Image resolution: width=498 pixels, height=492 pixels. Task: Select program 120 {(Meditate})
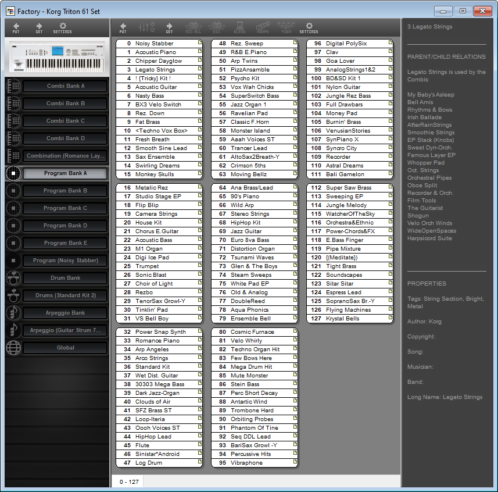click(x=350, y=258)
